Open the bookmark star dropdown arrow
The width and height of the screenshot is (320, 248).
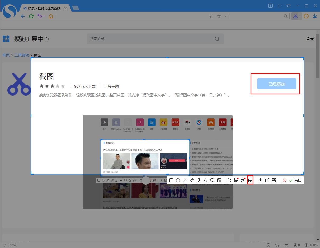[225, 16]
